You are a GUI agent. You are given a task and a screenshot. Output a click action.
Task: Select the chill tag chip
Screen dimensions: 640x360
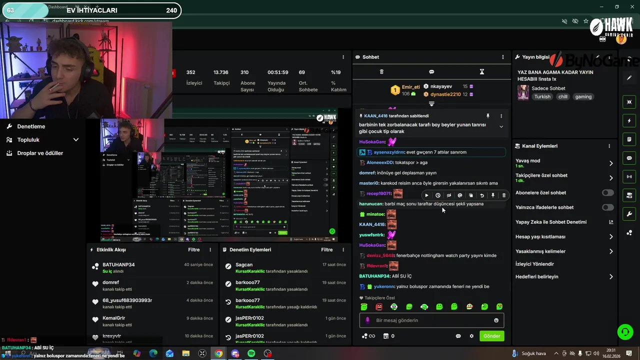[x=563, y=96]
